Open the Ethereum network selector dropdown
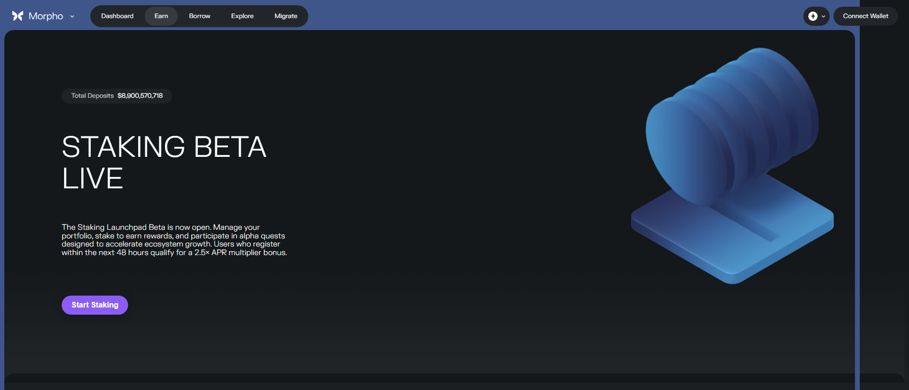909x390 pixels. click(x=816, y=16)
